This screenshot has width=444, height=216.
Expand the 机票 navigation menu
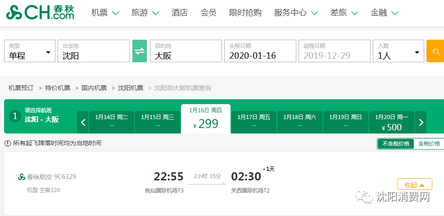(x=105, y=13)
